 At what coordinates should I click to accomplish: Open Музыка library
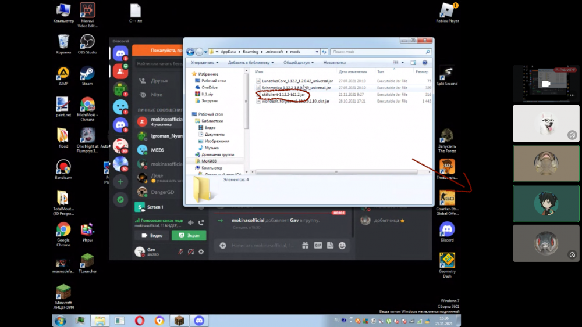[x=211, y=148]
